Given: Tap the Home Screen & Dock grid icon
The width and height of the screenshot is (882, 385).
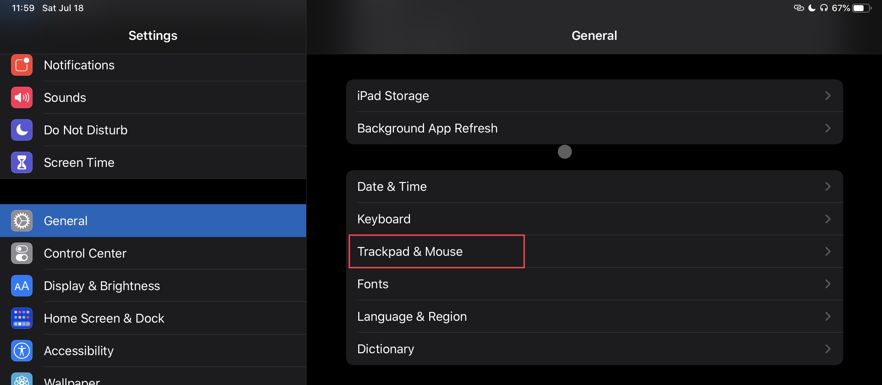Looking at the screenshot, I should click(x=22, y=318).
